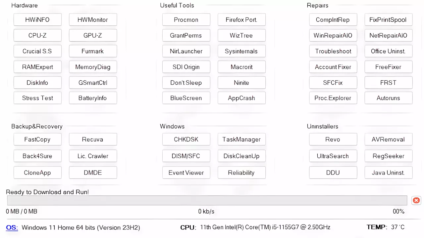The image size is (424, 238).
Task: Launch Revo uninstaller
Action: (333, 139)
